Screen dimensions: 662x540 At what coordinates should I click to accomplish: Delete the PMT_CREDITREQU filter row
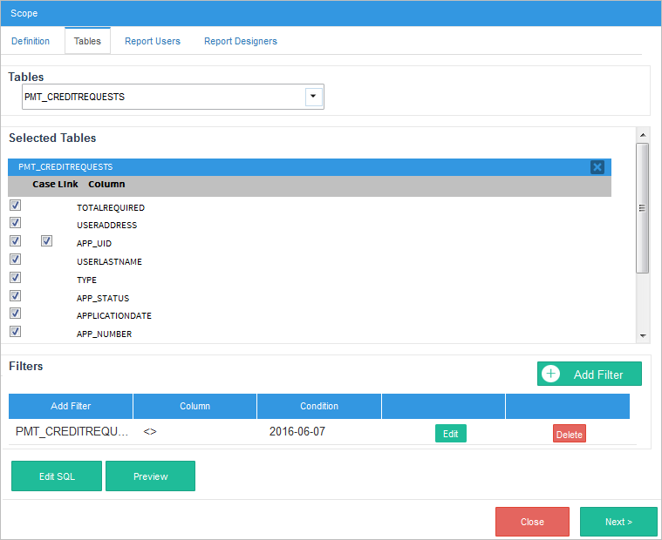pos(569,434)
